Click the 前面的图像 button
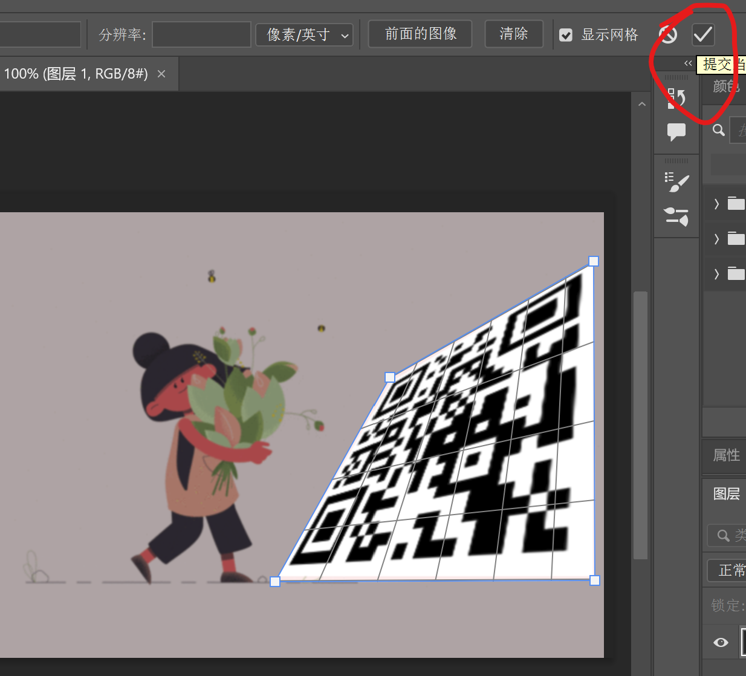This screenshot has height=676, width=746. tap(421, 34)
